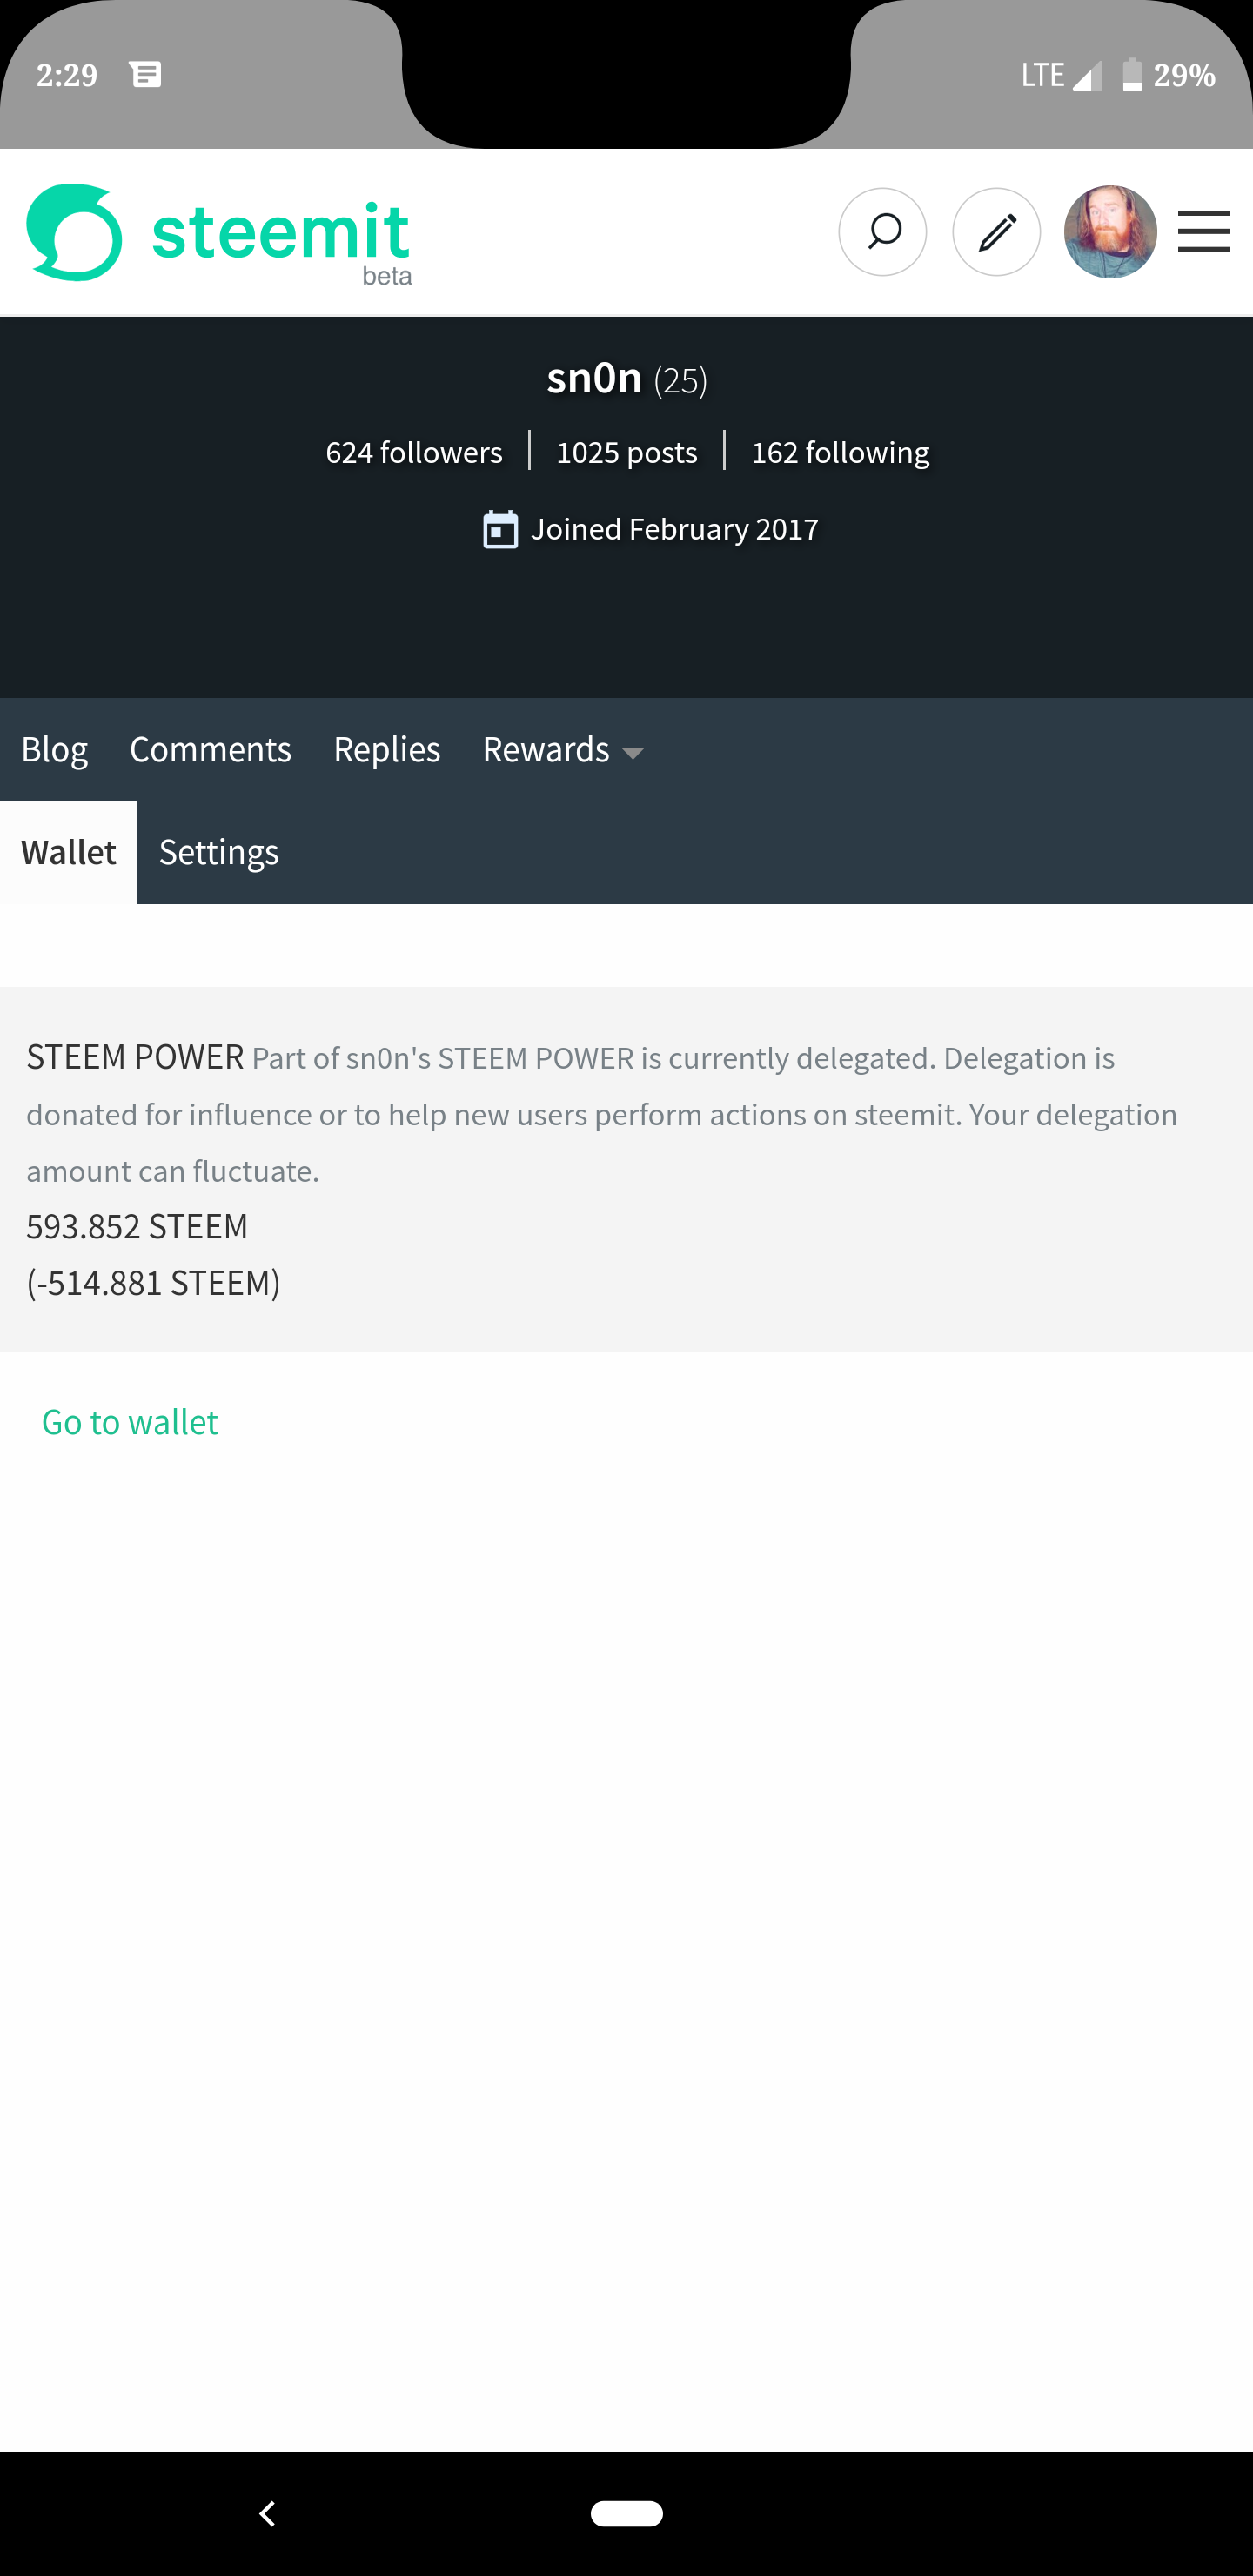Image resolution: width=1253 pixels, height=2576 pixels.
Task: Open the Replies tab
Action: tap(387, 750)
